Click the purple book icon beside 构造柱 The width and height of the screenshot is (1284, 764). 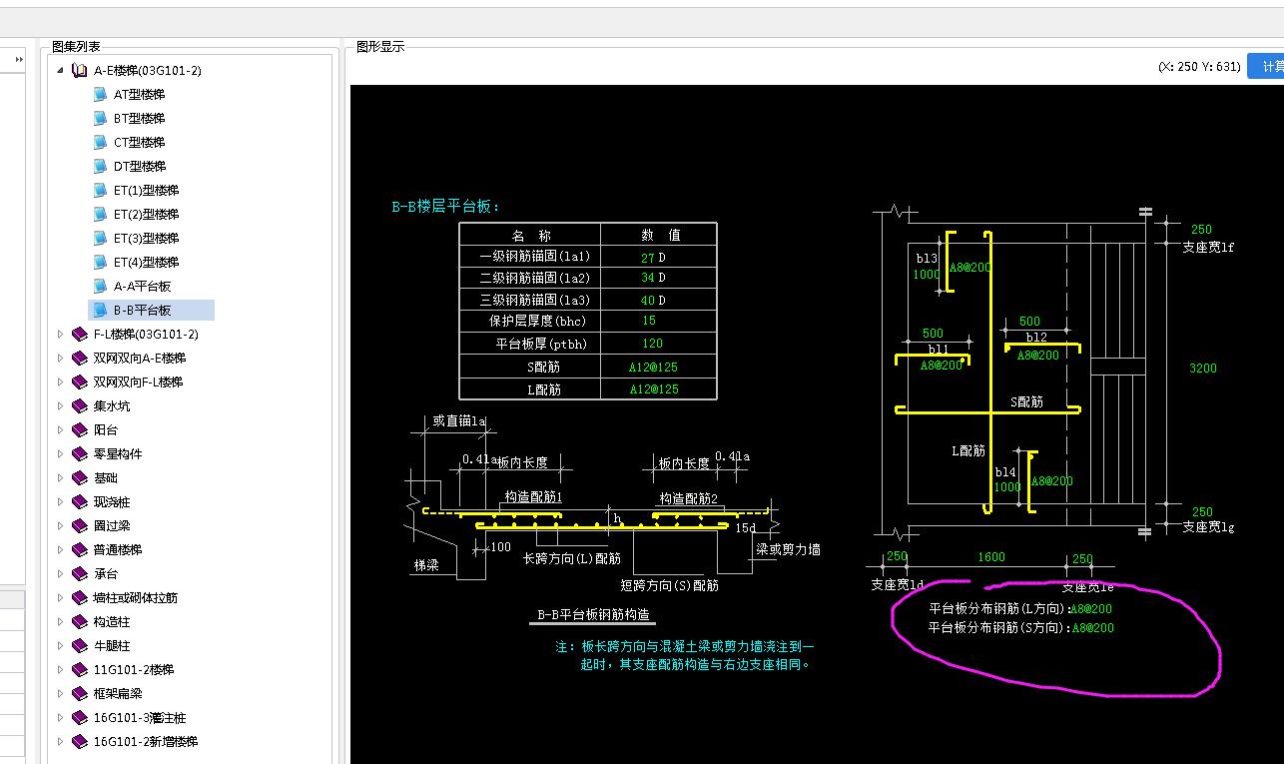(x=80, y=622)
